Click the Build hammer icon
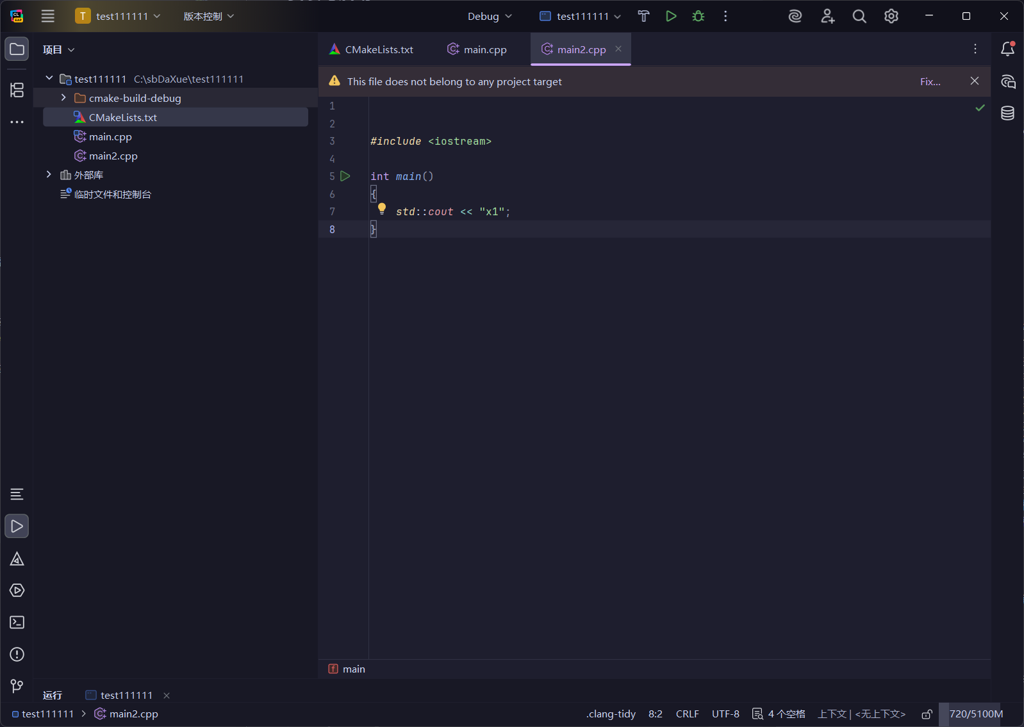Viewport: 1024px width, 727px height. pyautogui.click(x=643, y=16)
